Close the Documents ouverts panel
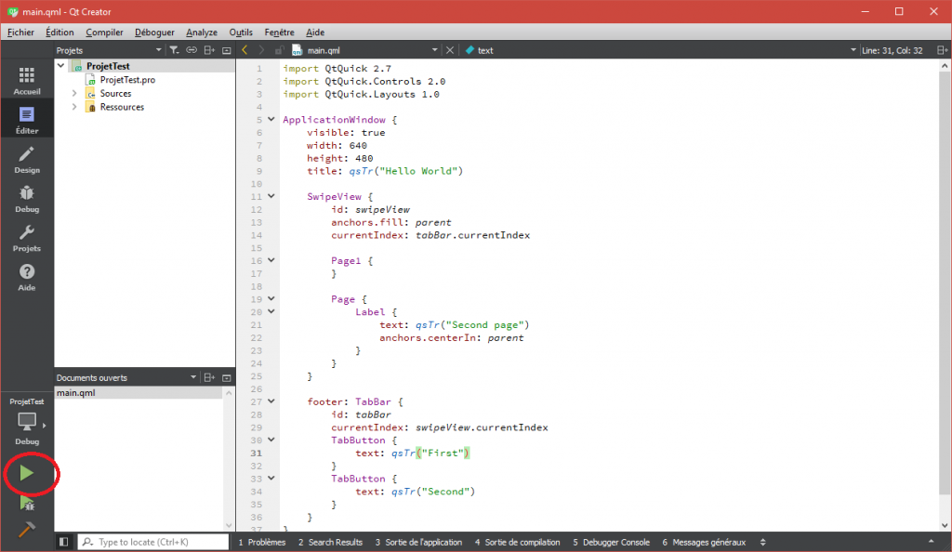 tap(227, 377)
